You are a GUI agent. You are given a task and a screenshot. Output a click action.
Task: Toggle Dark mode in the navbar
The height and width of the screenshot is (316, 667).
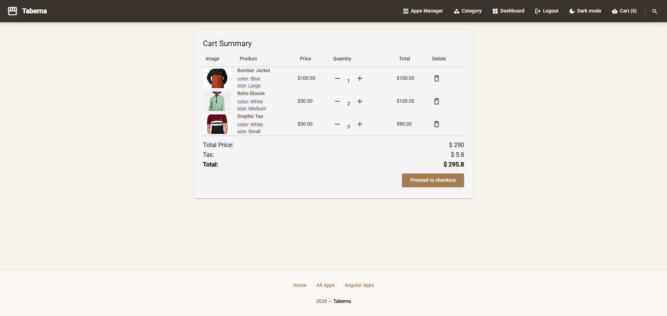pos(585,11)
